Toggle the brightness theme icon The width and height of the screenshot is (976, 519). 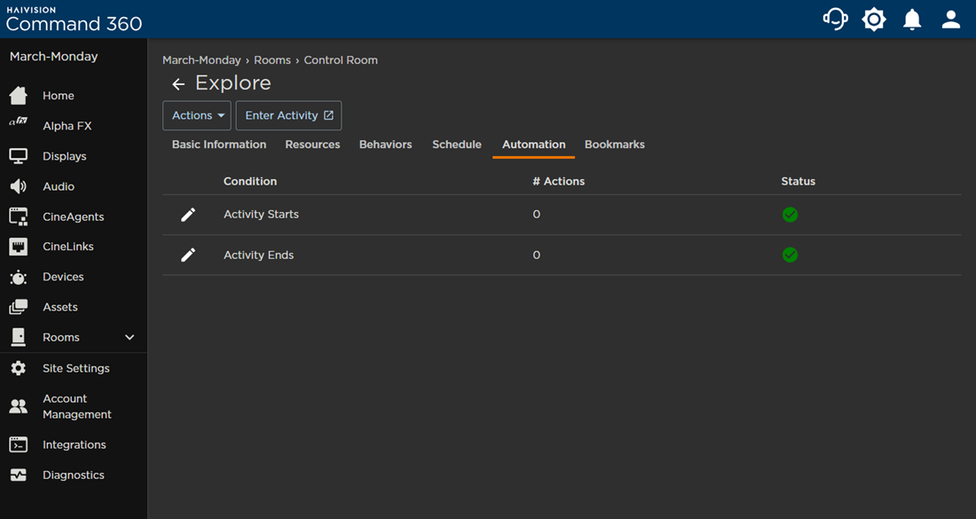tap(874, 20)
